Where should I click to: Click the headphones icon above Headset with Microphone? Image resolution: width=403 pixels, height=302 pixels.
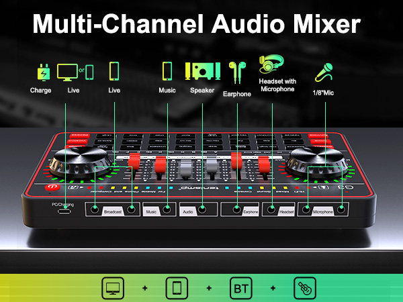[271, 64]
